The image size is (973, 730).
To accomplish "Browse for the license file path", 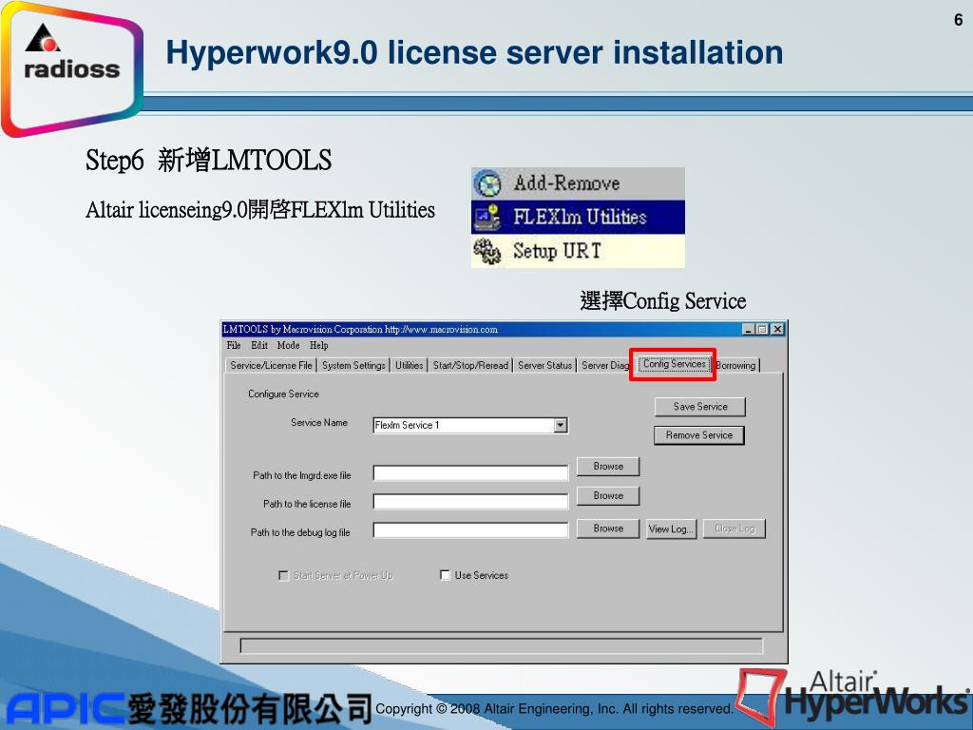I will click(608, 495).
